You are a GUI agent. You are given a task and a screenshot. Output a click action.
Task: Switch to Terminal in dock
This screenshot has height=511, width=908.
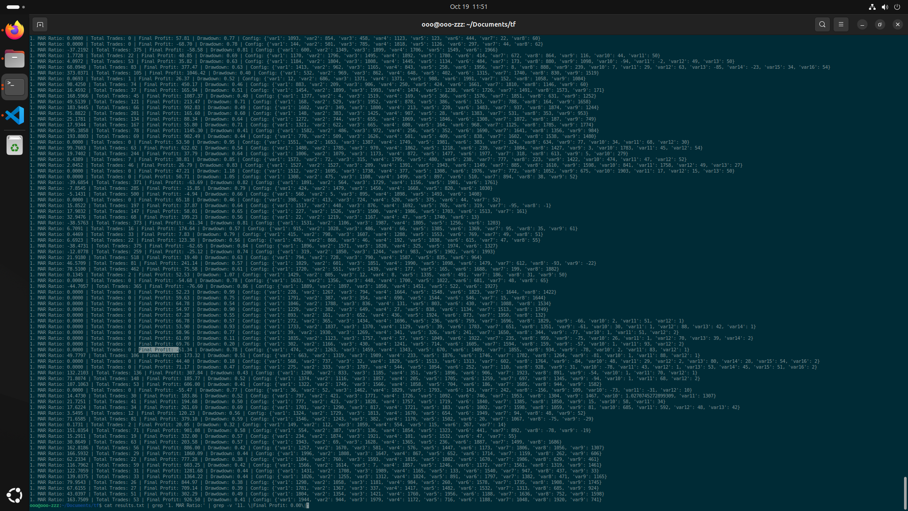(15, 86)
